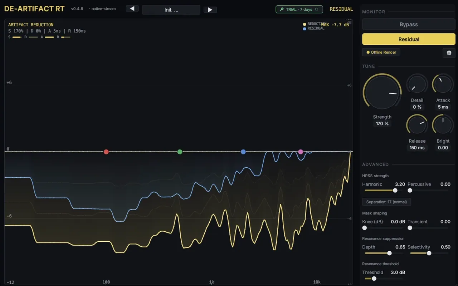Toggle the Bypass monitor button

(409, 24)
